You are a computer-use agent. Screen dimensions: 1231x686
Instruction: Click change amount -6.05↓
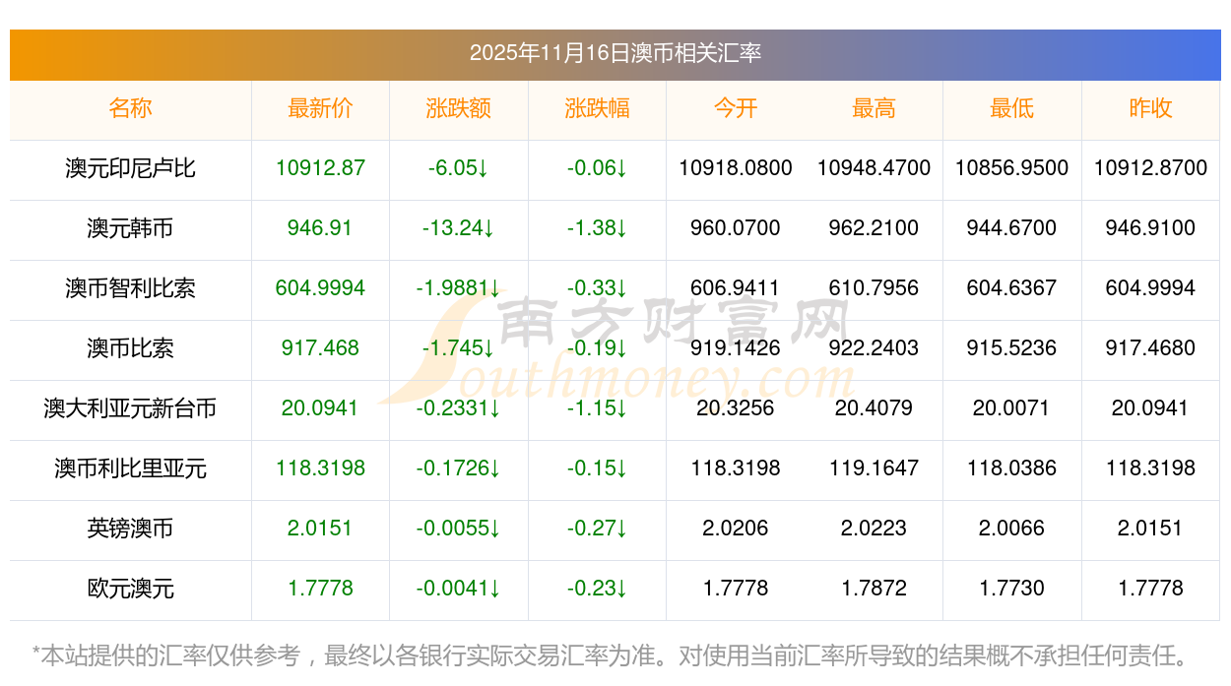(x=459, y=168)
